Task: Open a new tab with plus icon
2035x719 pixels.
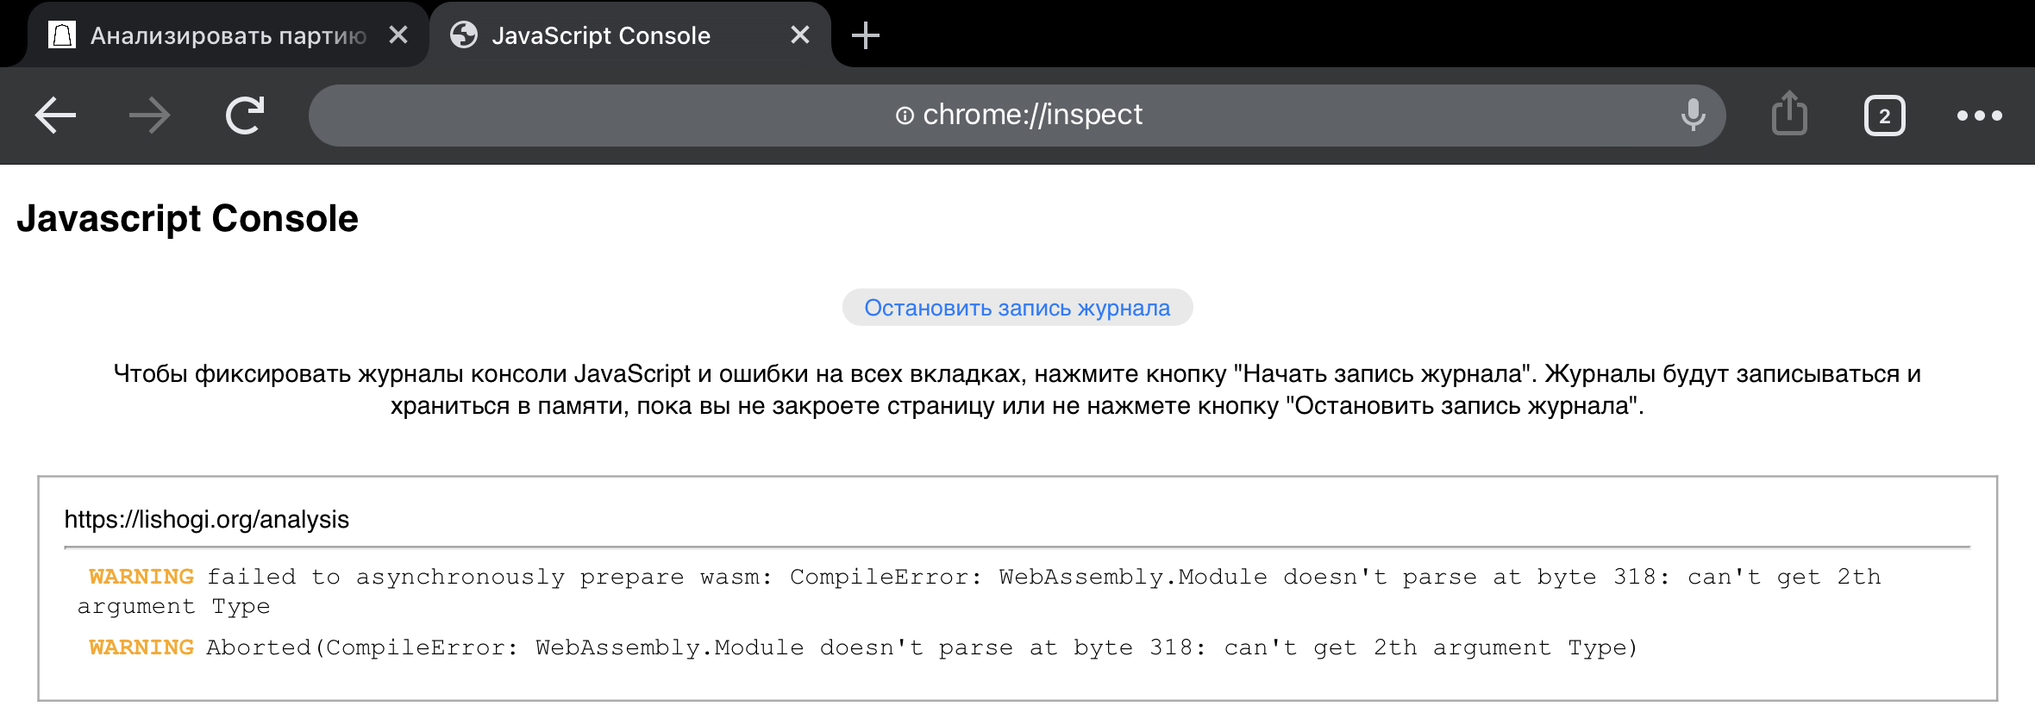Action: click(x=865, y=35)
